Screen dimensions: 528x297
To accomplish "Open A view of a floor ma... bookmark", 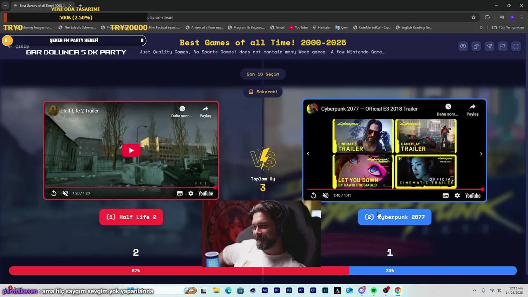I will [x=204, y=28].
